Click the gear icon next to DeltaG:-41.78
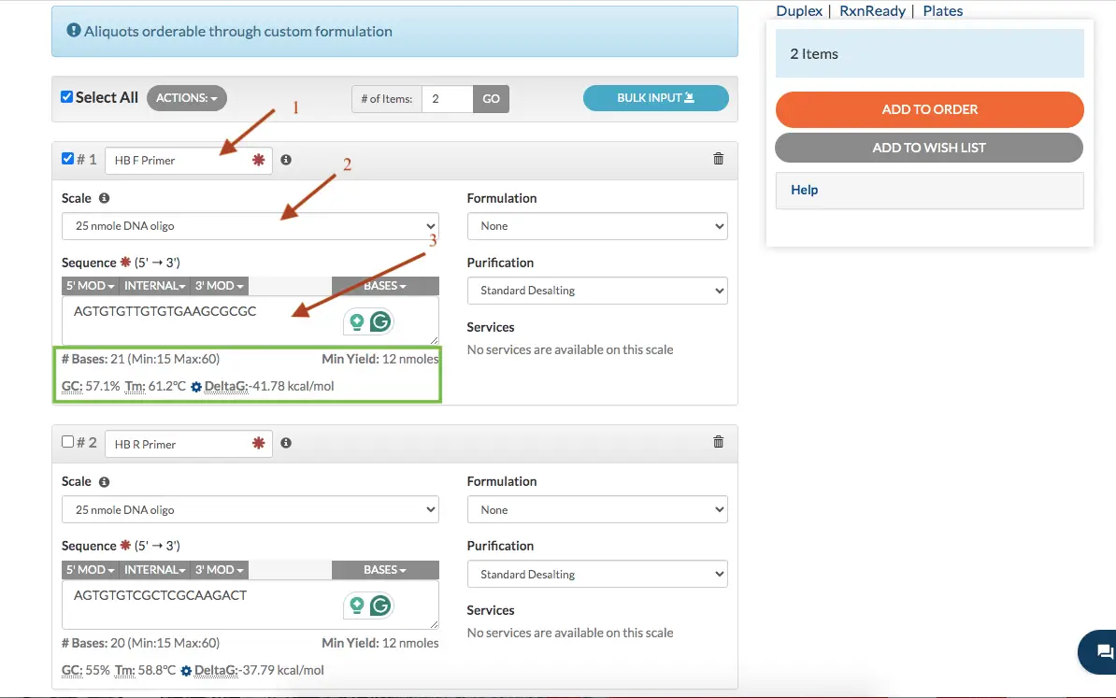This screenshot has height=698, width=1116. point(195,385)
